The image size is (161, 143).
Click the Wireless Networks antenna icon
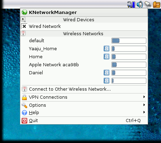23,33
